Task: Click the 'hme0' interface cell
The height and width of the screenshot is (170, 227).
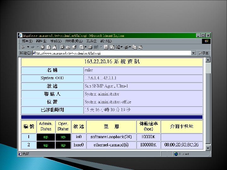Action: (x=79, y=145)
